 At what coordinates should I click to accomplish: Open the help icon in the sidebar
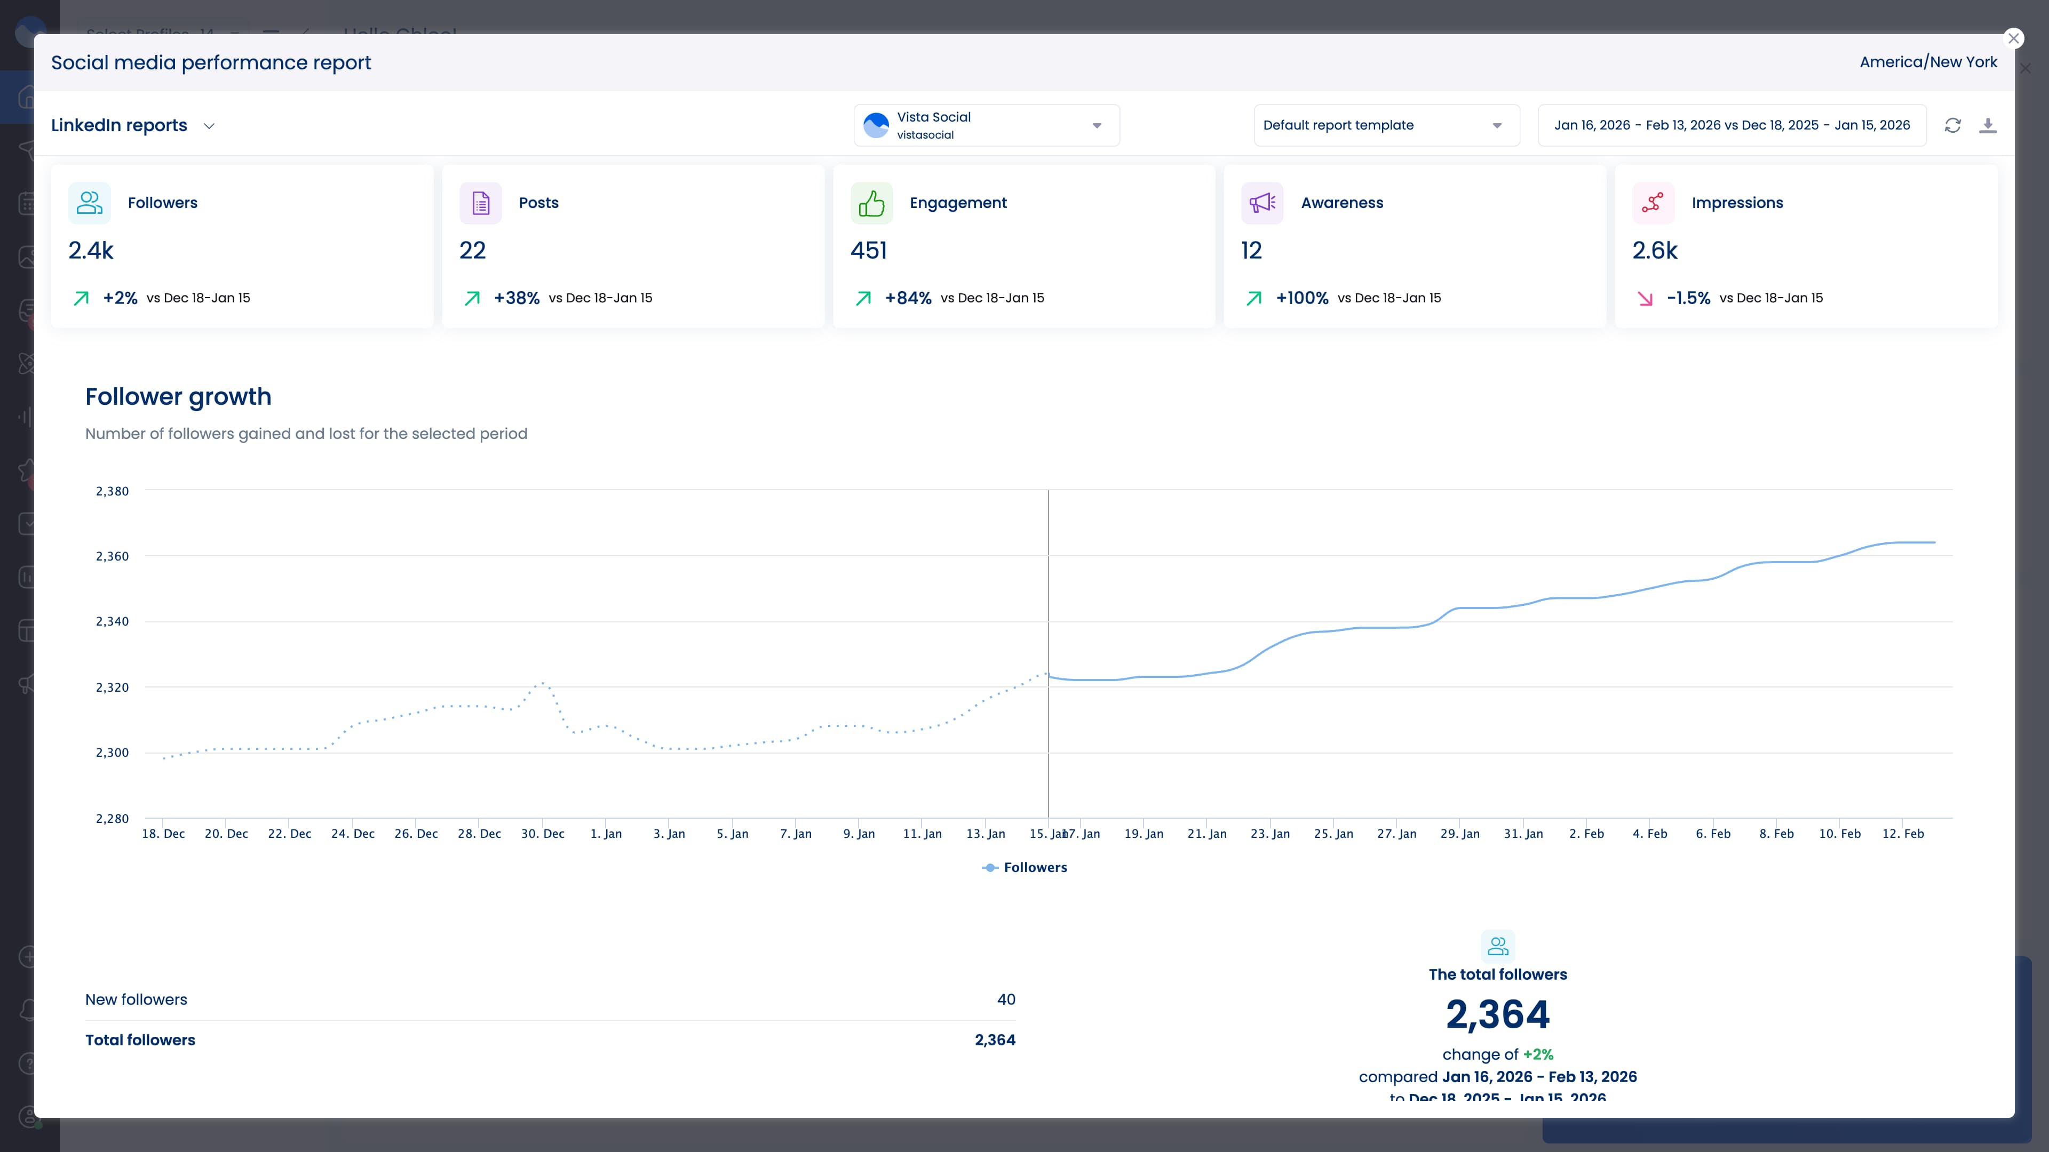coord(26,1063)
